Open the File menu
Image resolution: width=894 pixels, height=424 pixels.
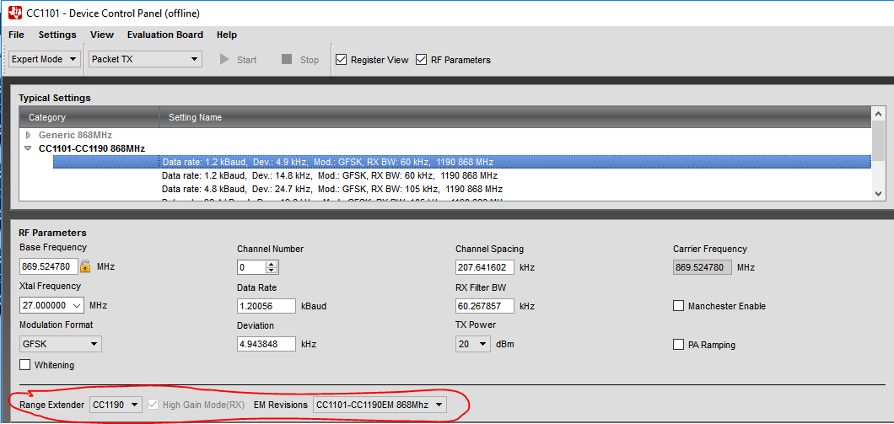click(x=16, y=35)
